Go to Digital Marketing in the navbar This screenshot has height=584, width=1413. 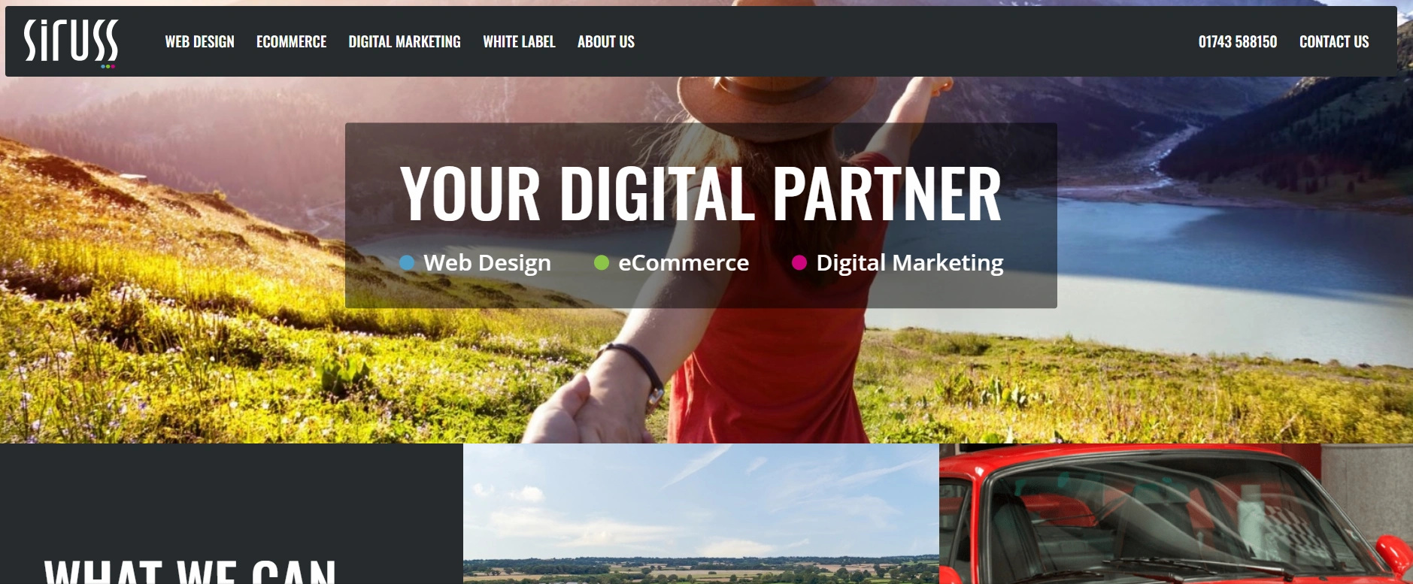405,42
